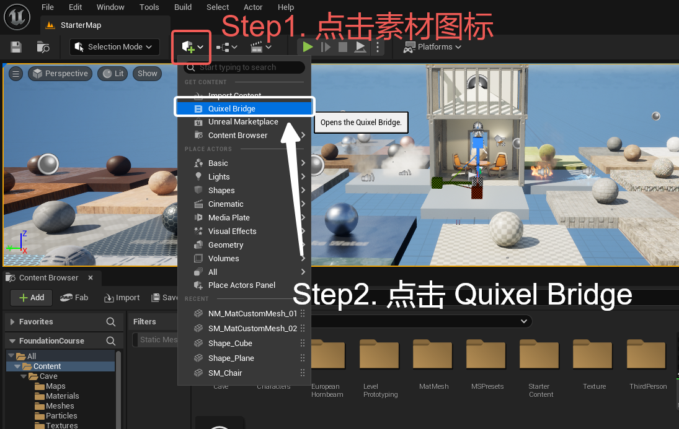
Task: Expand the Volumes submenu
Action: click(244, 259)
